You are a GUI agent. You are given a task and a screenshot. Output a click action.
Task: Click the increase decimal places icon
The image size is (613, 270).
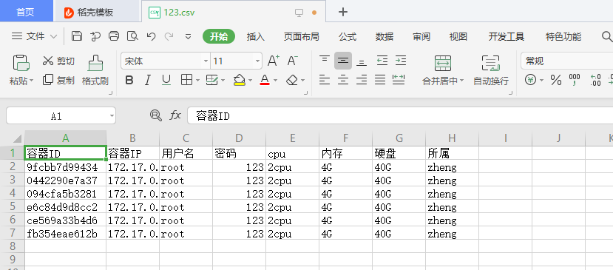(x=595, y=80)
